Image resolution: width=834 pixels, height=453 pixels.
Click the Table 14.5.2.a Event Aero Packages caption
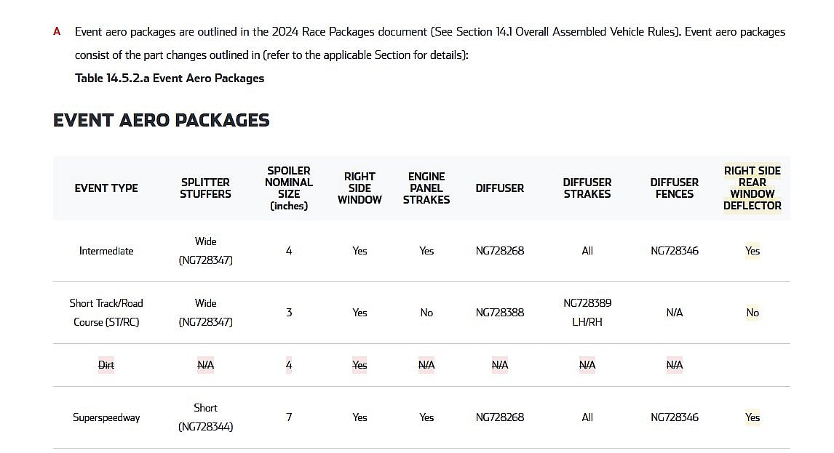(x=170, y=78)
